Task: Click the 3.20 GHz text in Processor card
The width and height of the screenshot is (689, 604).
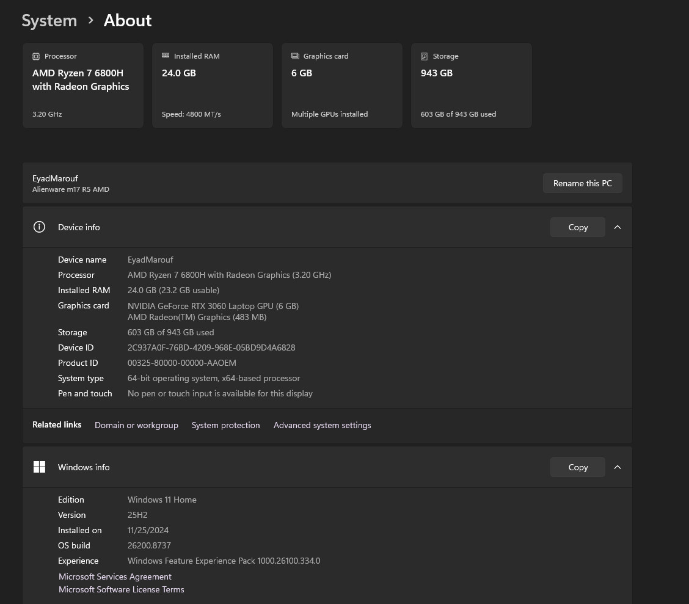Action: click(x=47, y=114)
